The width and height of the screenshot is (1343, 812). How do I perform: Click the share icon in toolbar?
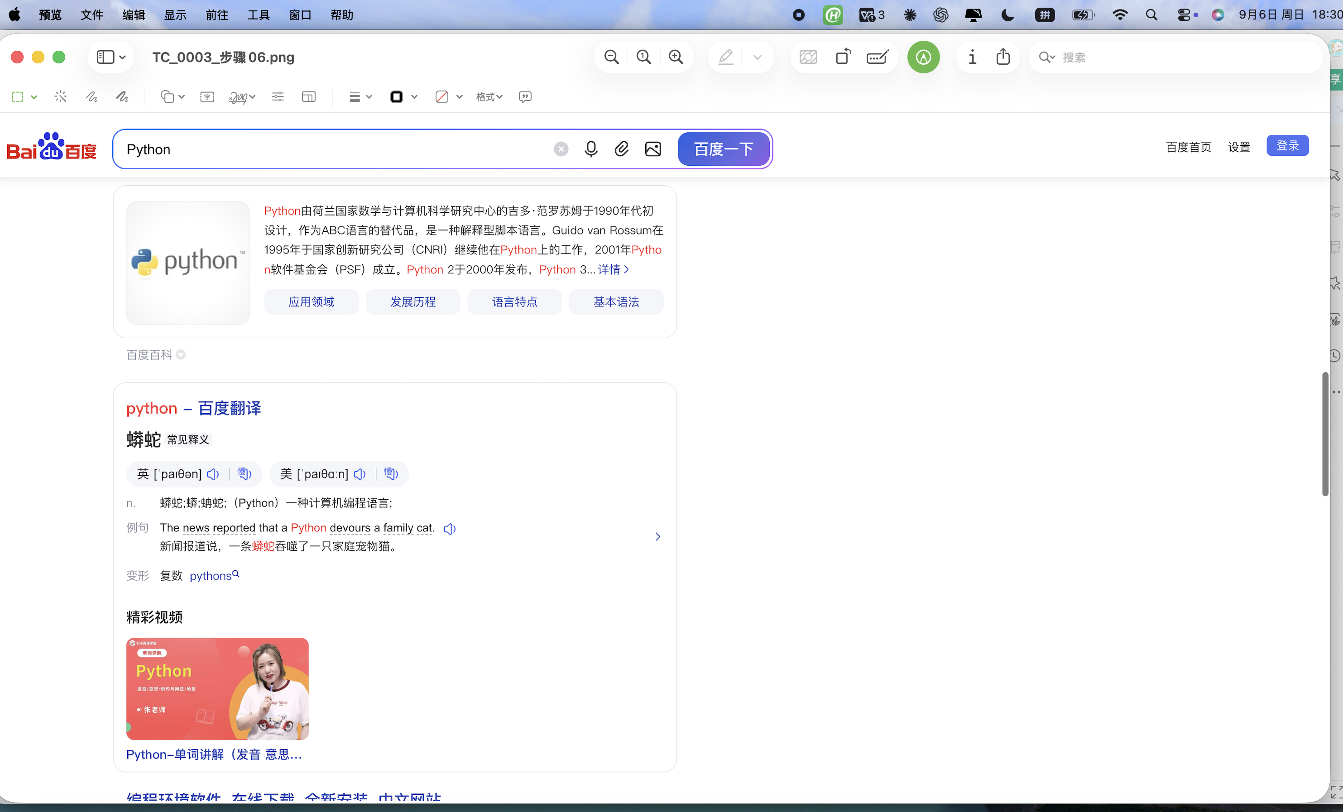(1003, 57)
